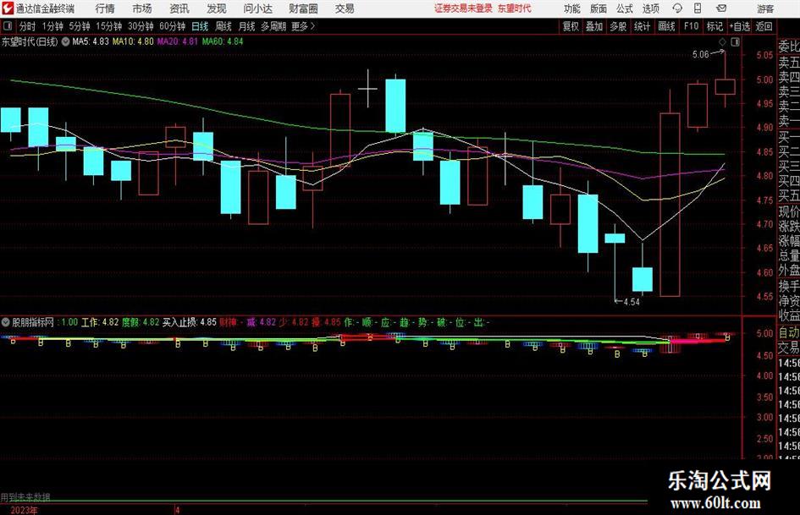Open the 交易 menu

pyautogui.click(x=345, y=8)
